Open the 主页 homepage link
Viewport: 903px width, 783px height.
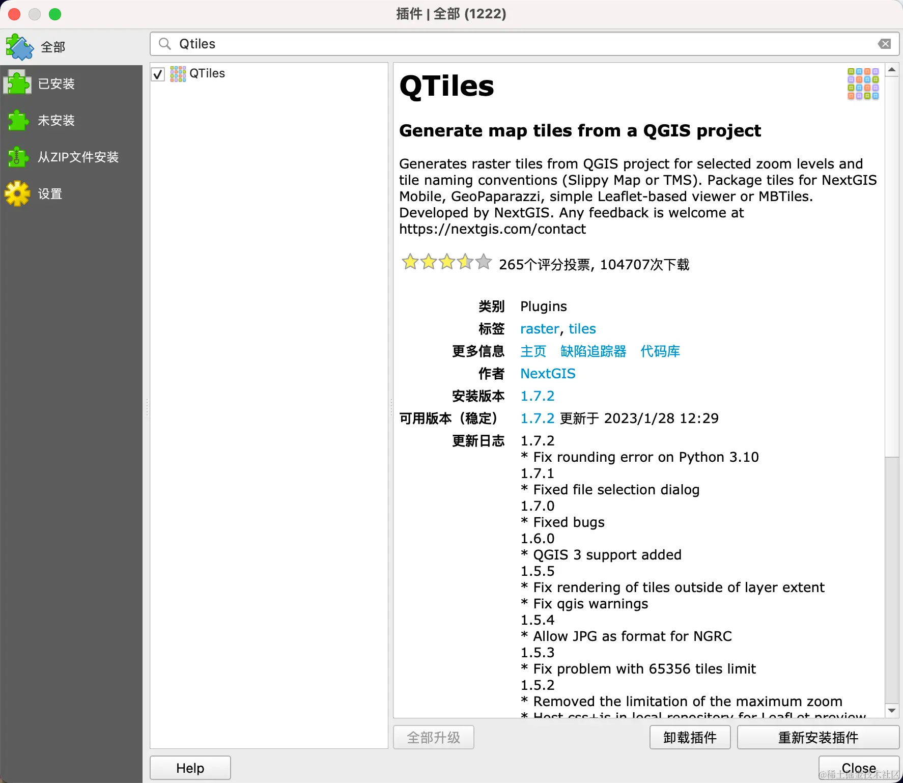533,351
